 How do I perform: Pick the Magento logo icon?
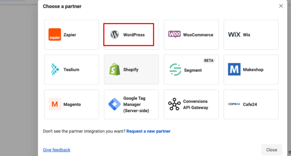click(55, 104)
